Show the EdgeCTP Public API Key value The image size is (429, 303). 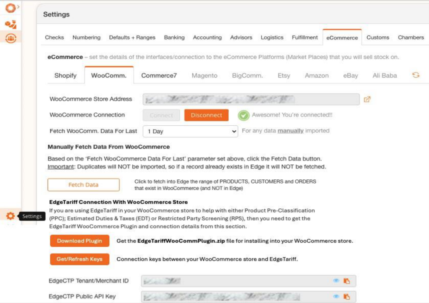tap(336, 296)
